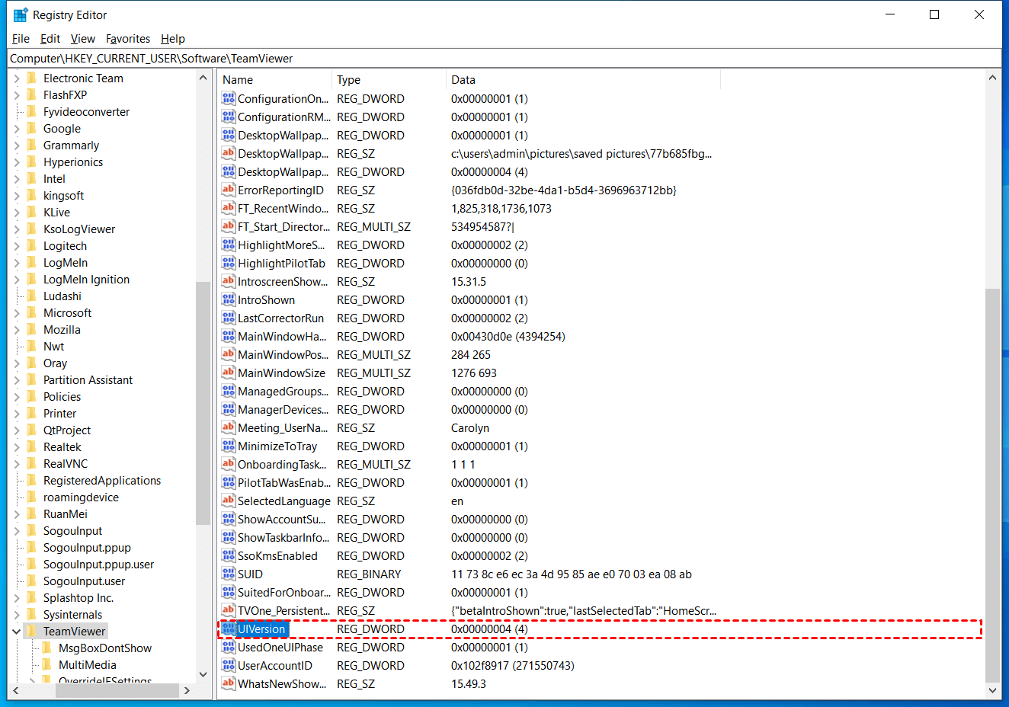Click the string icon beside SelectedLanguage
Viewport: 1009px width, 707px height.
[x=228, y=501]
